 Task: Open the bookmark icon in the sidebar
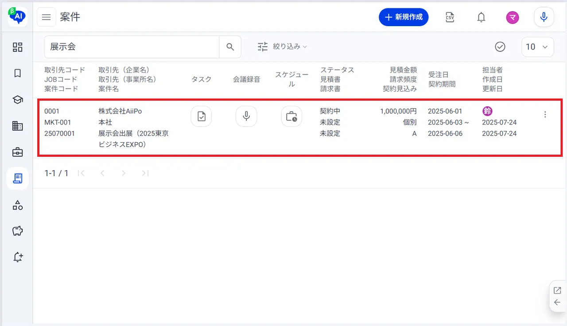[18, 74]
